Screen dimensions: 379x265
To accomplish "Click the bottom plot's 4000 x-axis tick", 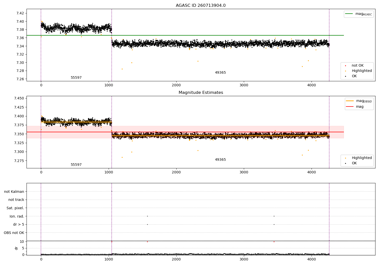I will (x=311, y=259).
